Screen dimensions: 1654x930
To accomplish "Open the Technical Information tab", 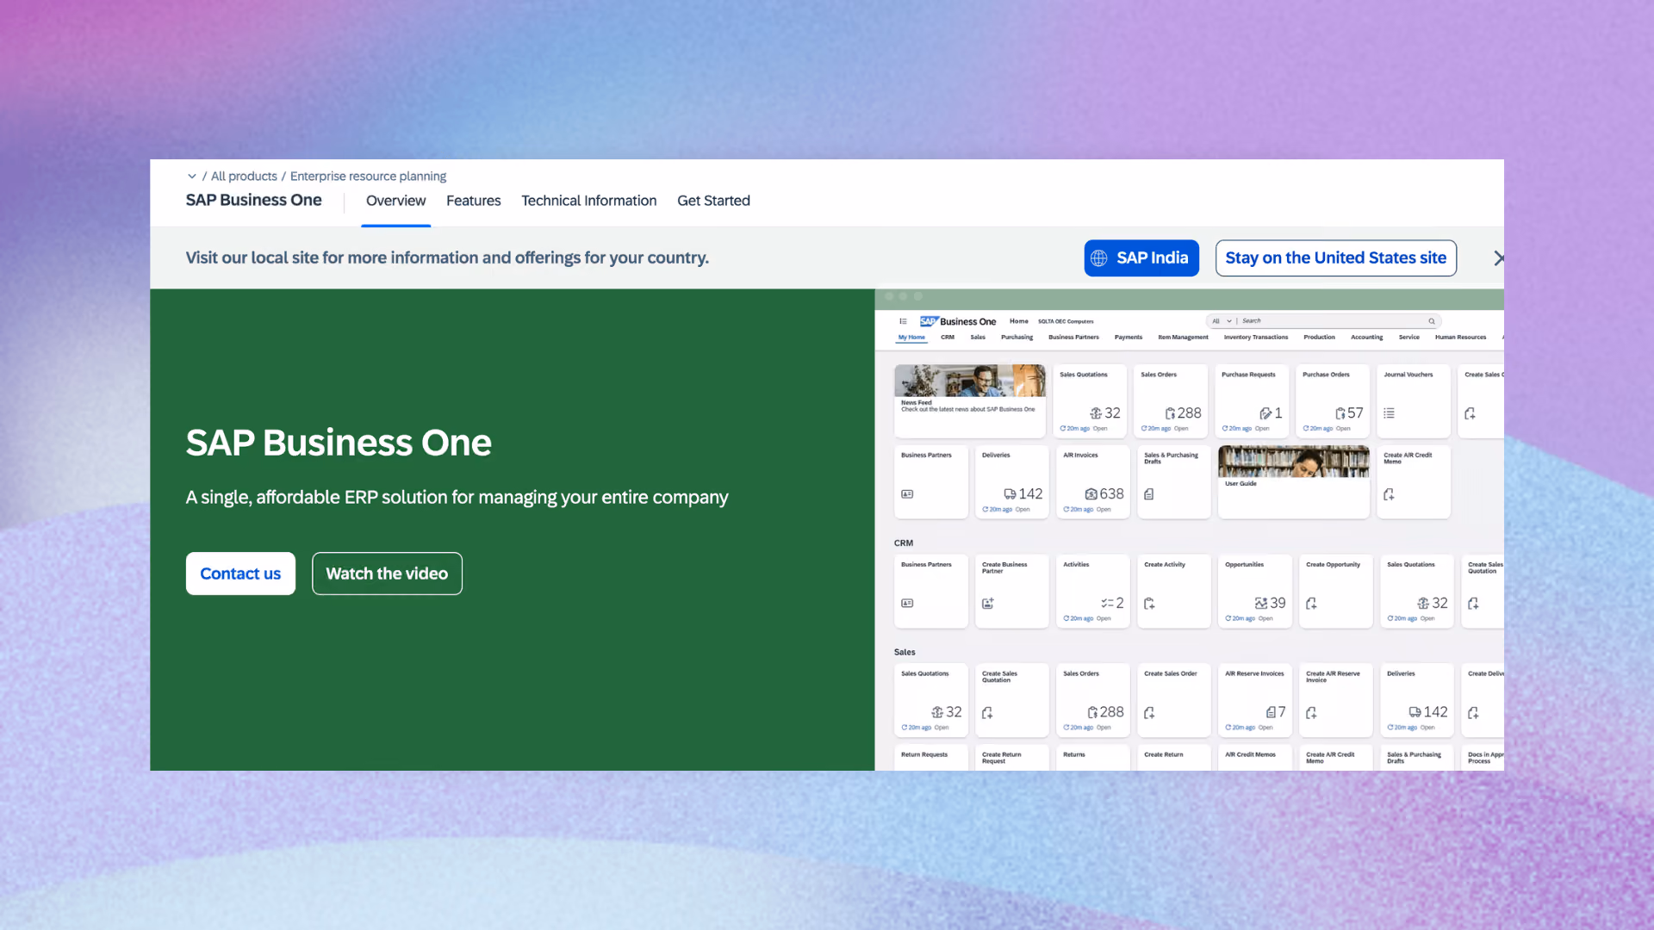I will (x=588, y=201).
